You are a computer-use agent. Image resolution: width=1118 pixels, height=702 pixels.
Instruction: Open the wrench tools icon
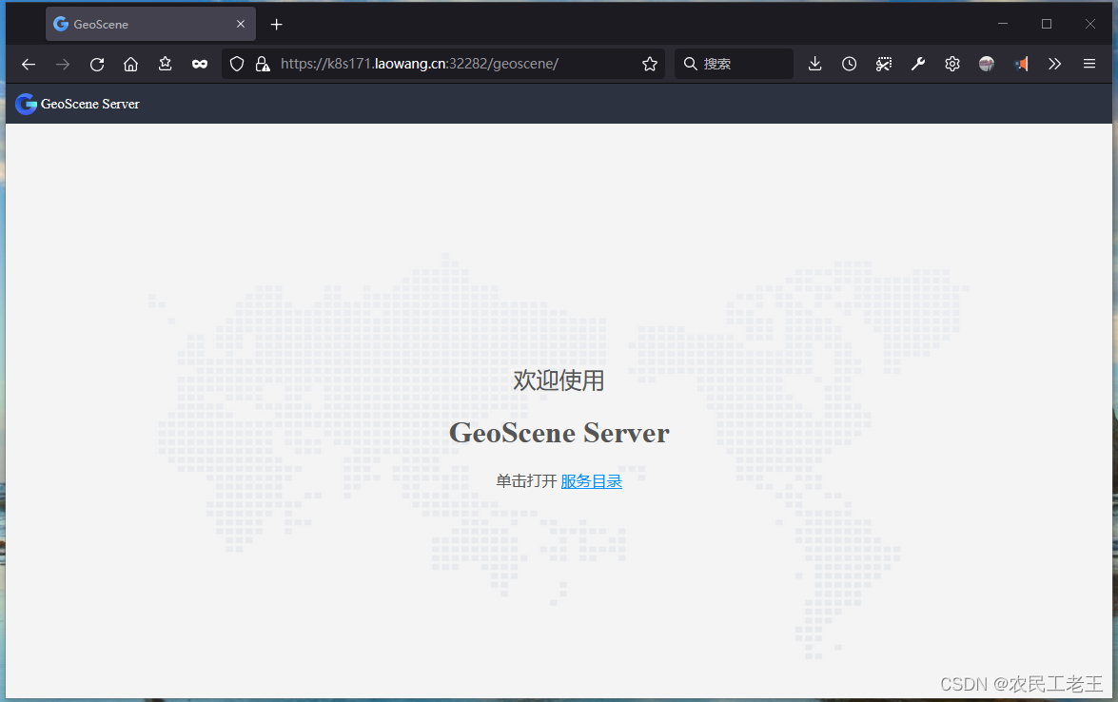[x=917, y=64]
